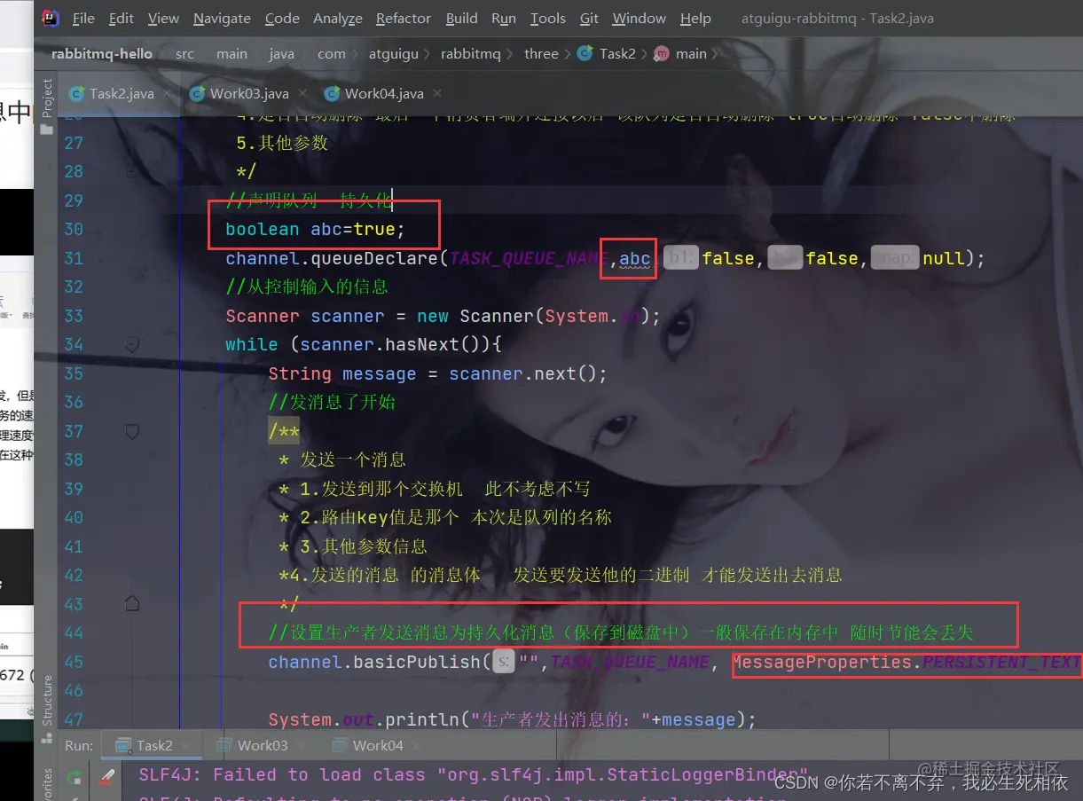The height and width of the screenshot is (801, 1083).
Task: Click the bookmark gutter icon at line 37
Action: [131, 431]
